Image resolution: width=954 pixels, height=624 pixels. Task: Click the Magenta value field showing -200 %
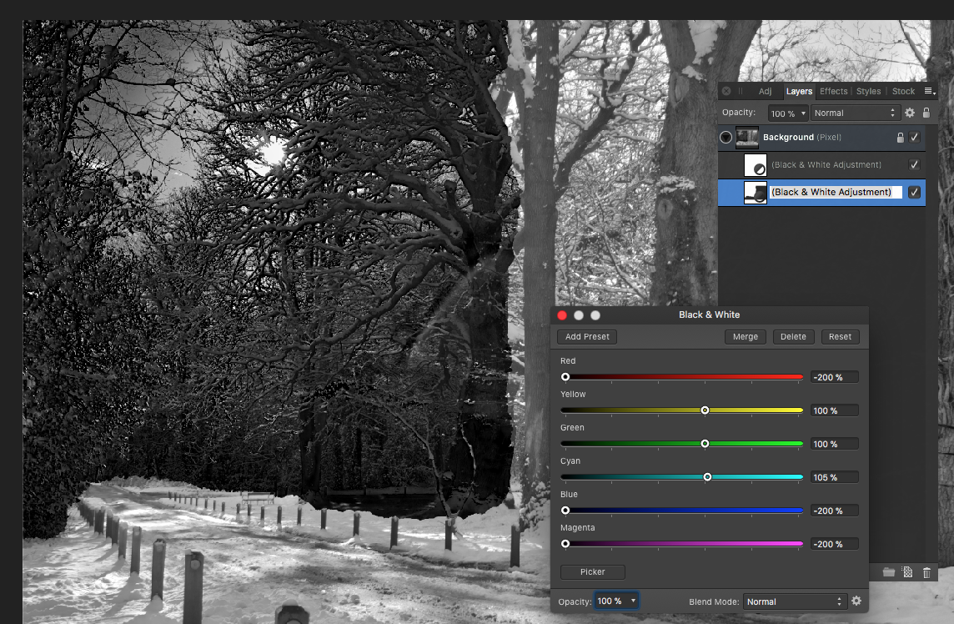tap(834, 544)
